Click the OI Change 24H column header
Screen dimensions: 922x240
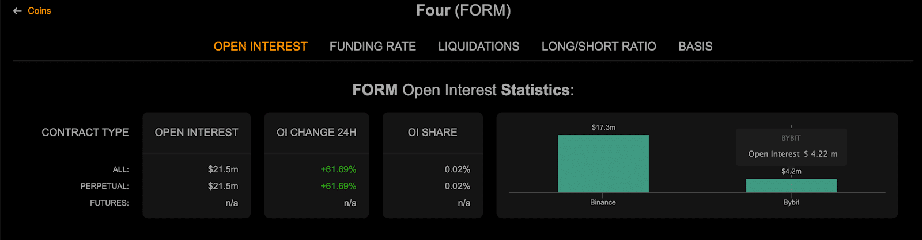(x=316, y=133)
